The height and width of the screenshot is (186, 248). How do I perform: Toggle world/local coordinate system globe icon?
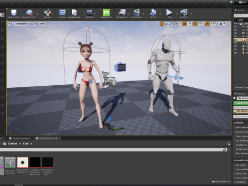tap(175, 24)
